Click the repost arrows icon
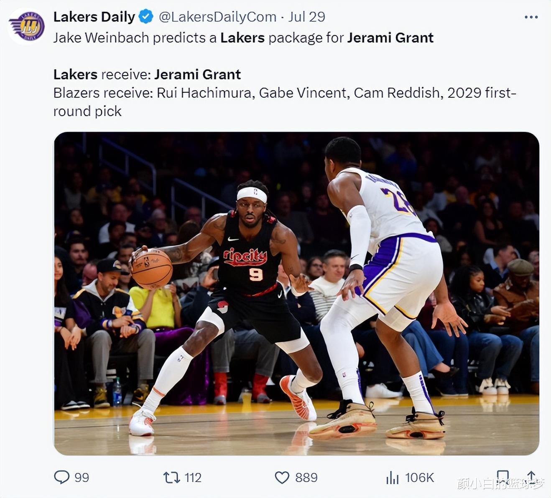This screenshot has height=498, width=551. pos(171,477)
